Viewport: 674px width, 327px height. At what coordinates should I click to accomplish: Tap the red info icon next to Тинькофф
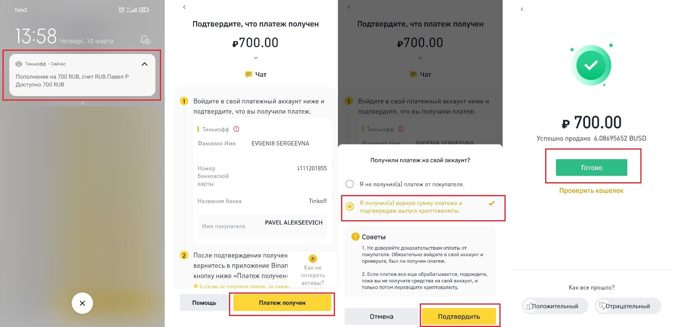(236, 129)
